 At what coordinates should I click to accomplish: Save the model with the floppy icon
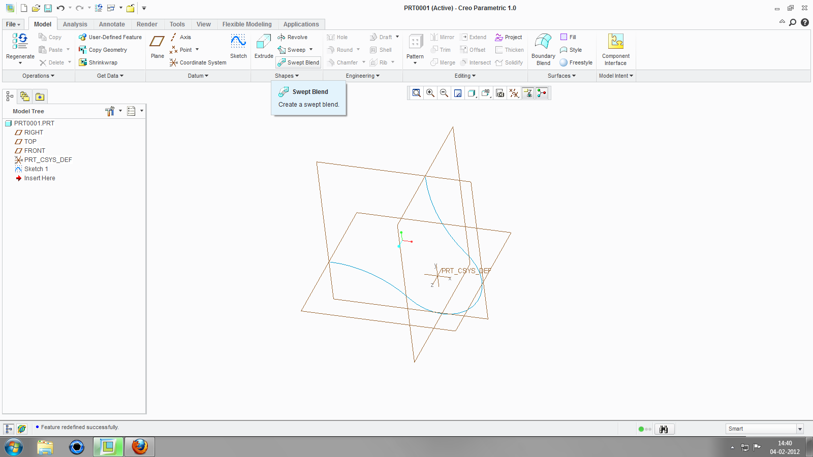[48, 8]
